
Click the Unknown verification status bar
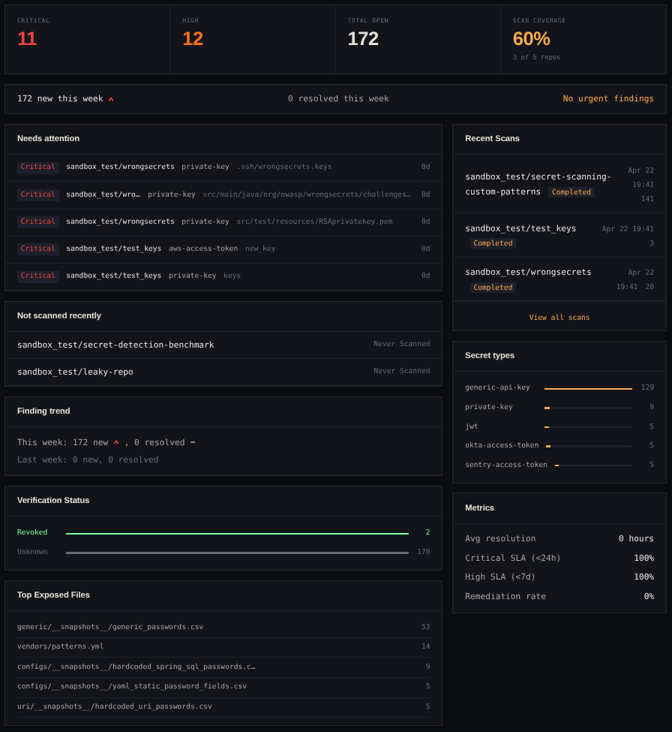pos(237,551)
